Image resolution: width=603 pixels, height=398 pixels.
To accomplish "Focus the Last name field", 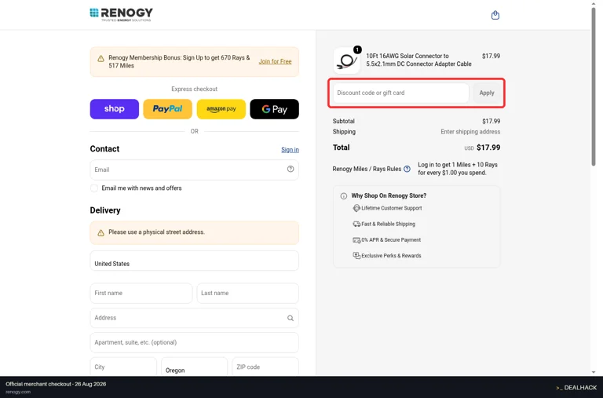I will click(x=247, y=293).
